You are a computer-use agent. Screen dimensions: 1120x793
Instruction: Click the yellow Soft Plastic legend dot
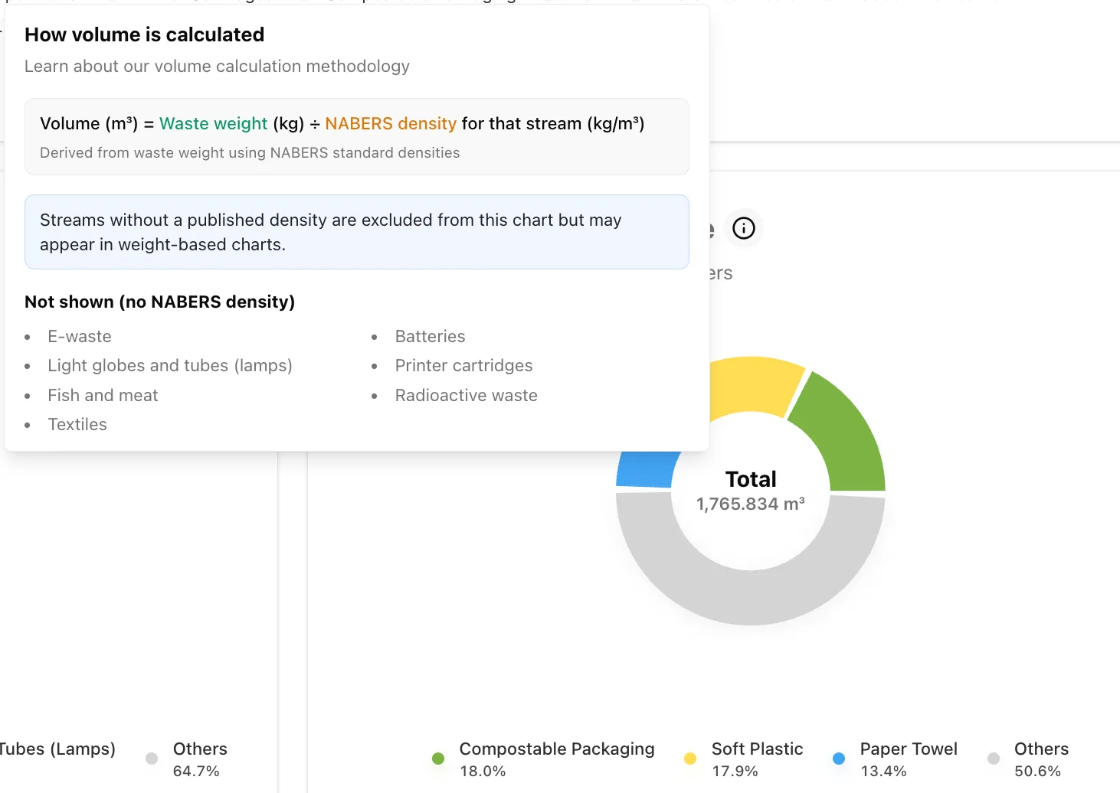tap(690, 759)
